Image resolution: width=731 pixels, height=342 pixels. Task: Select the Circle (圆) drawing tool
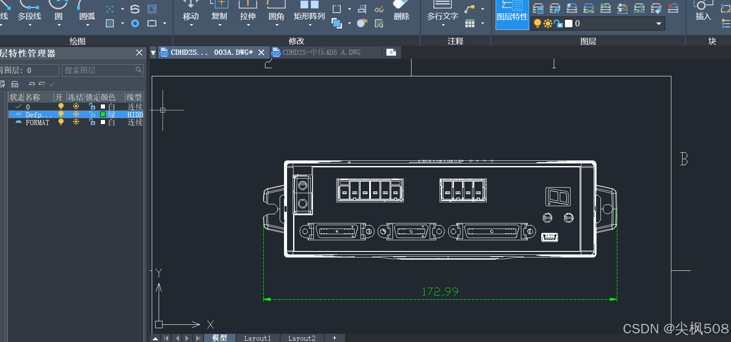coord(58,11)
